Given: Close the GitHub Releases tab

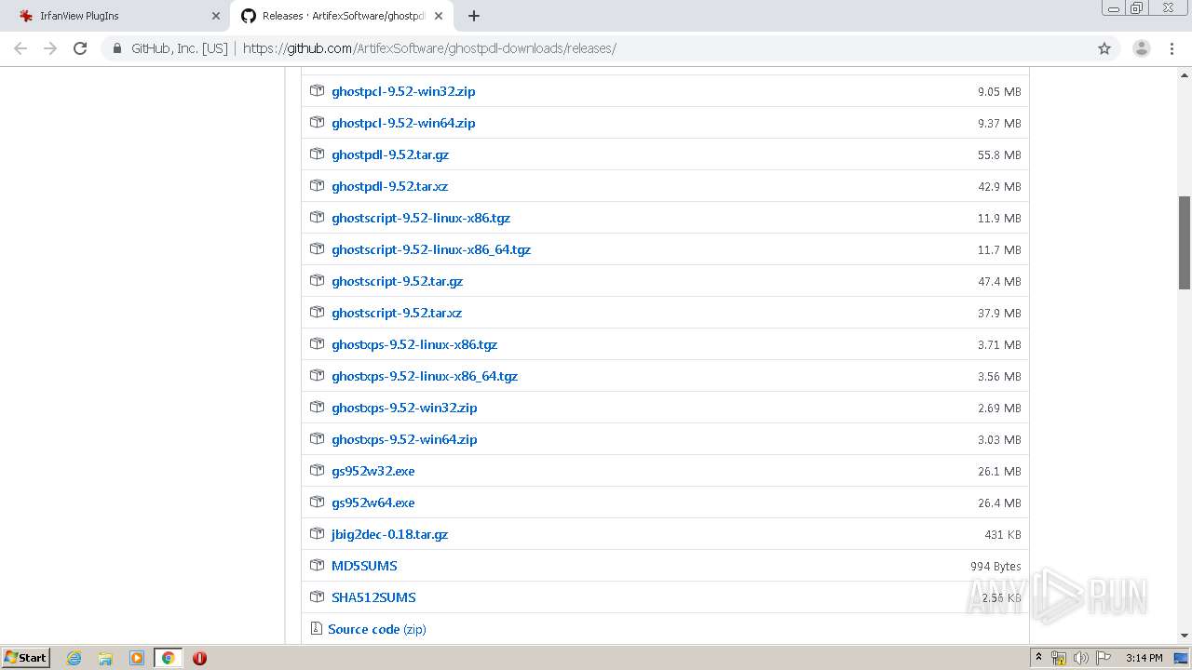Looking at the screenshot, I should point(439,16).
